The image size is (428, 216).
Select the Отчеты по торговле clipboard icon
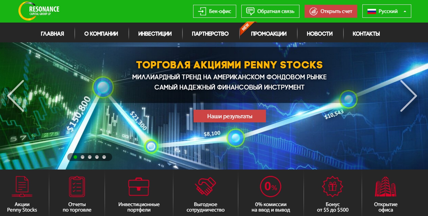point(77,186)
